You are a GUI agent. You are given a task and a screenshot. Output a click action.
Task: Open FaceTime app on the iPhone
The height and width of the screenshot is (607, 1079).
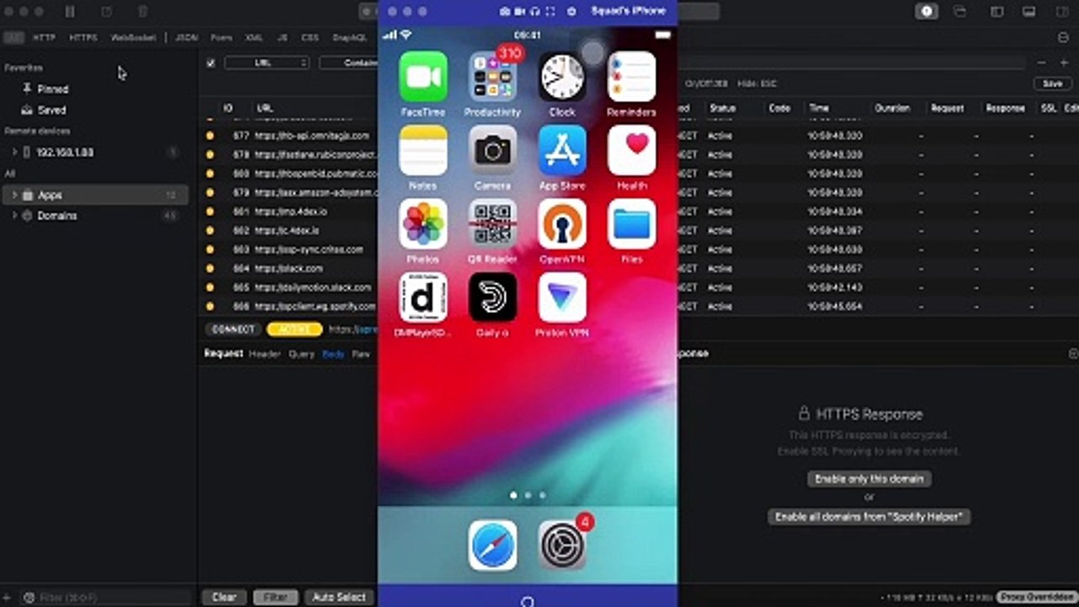(423, 77)
